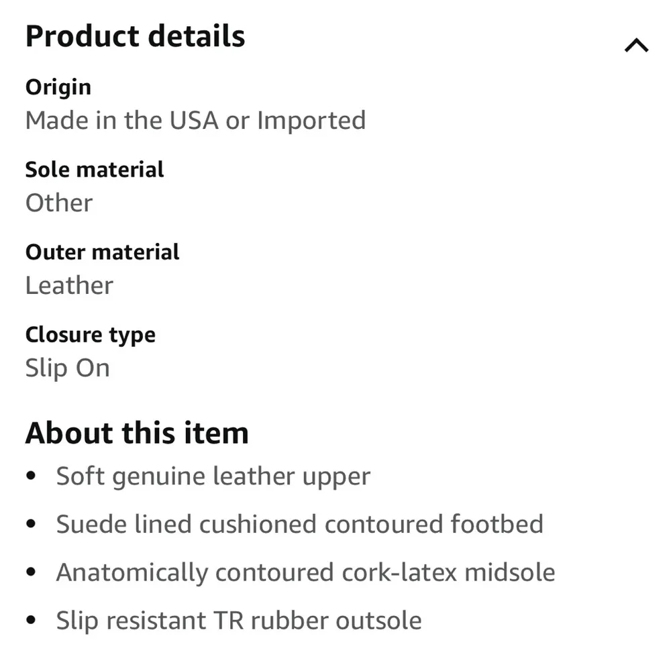
Task: Click 'Soft genuine leather upper' text
Action: [x=213, y=476]
